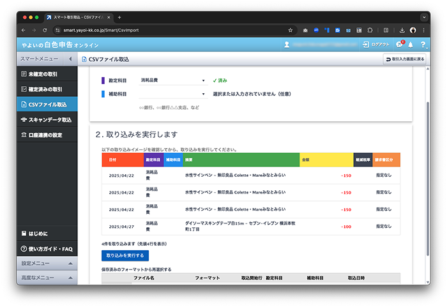Open the browser extensions puzzle icon
Screen dimensions: 447x307
[370, 30]
